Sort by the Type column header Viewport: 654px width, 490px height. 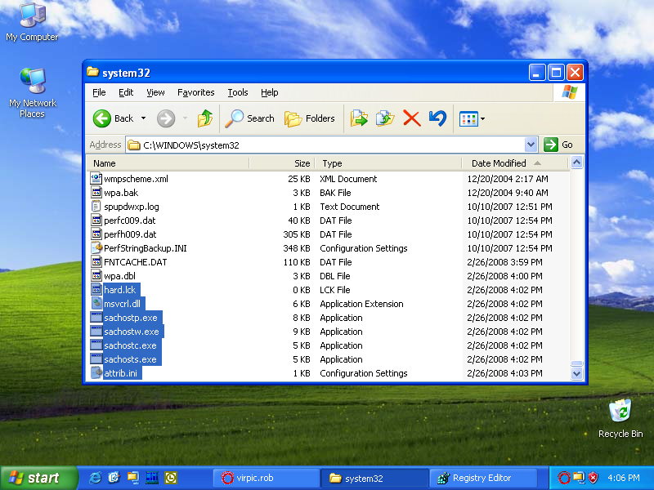[x=387, y=163]
